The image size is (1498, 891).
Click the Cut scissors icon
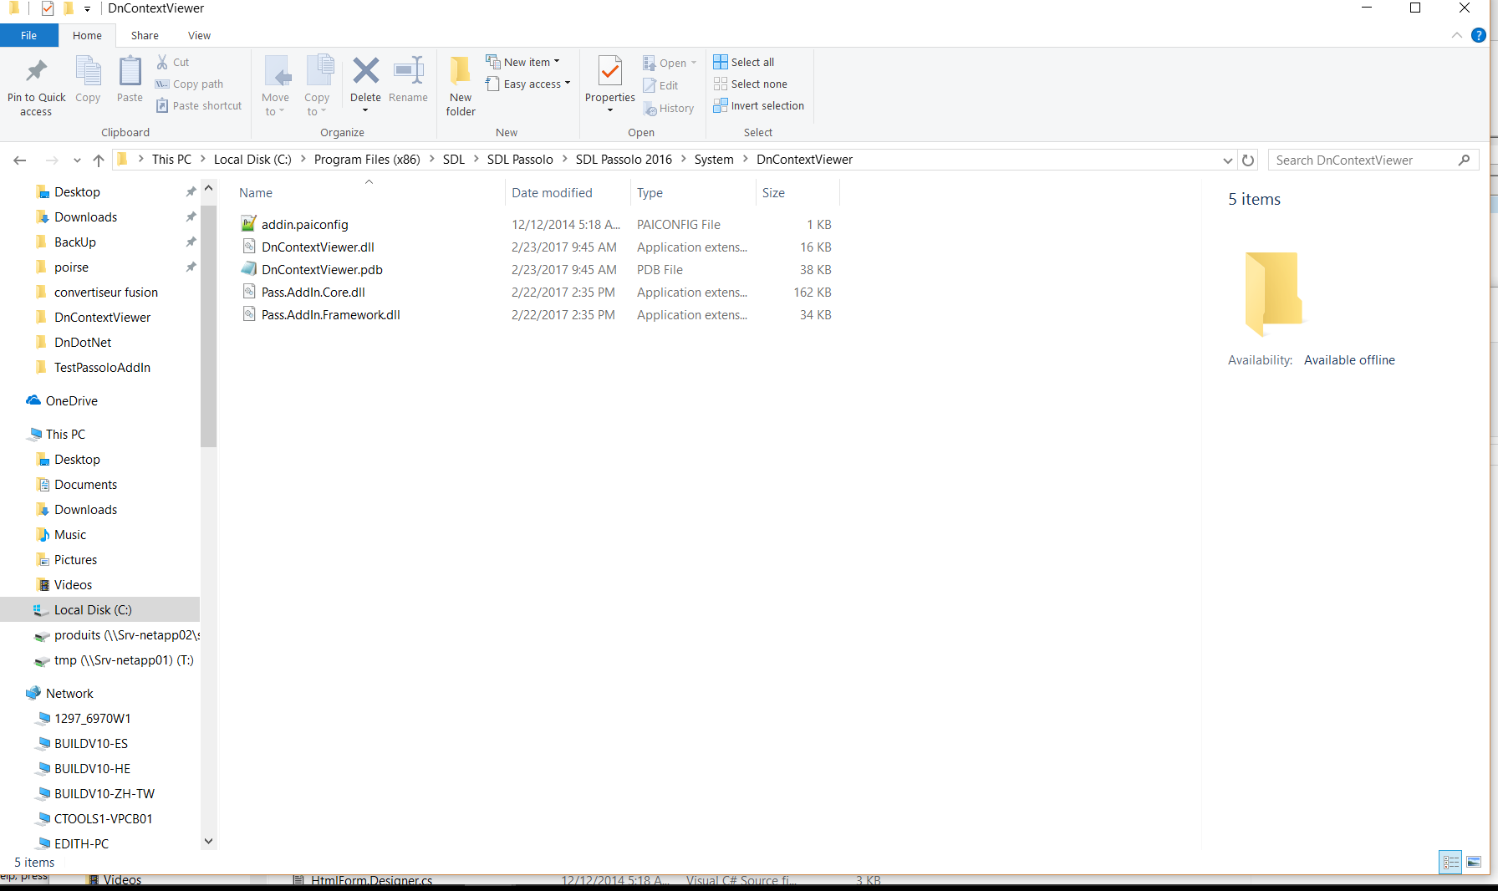coord(162,62)
